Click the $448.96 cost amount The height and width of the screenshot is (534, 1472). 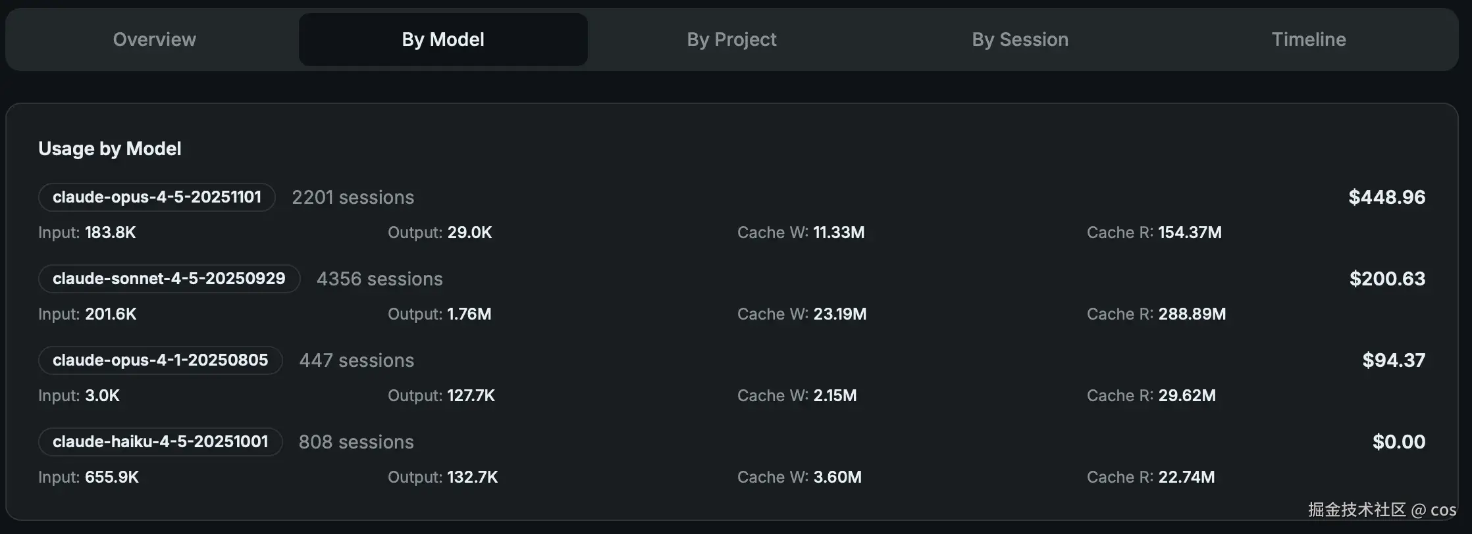1386,197
